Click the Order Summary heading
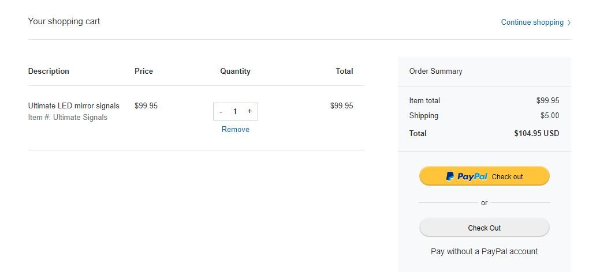 [436, 71]
